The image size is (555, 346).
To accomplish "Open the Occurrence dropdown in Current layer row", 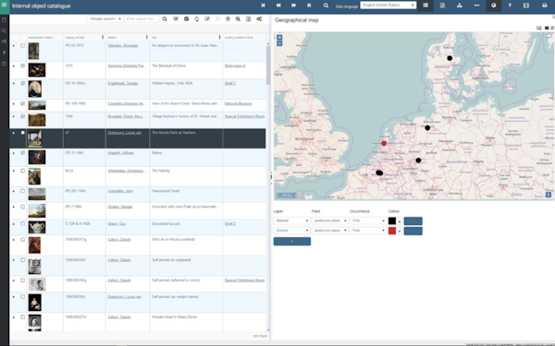I will 368,231.
